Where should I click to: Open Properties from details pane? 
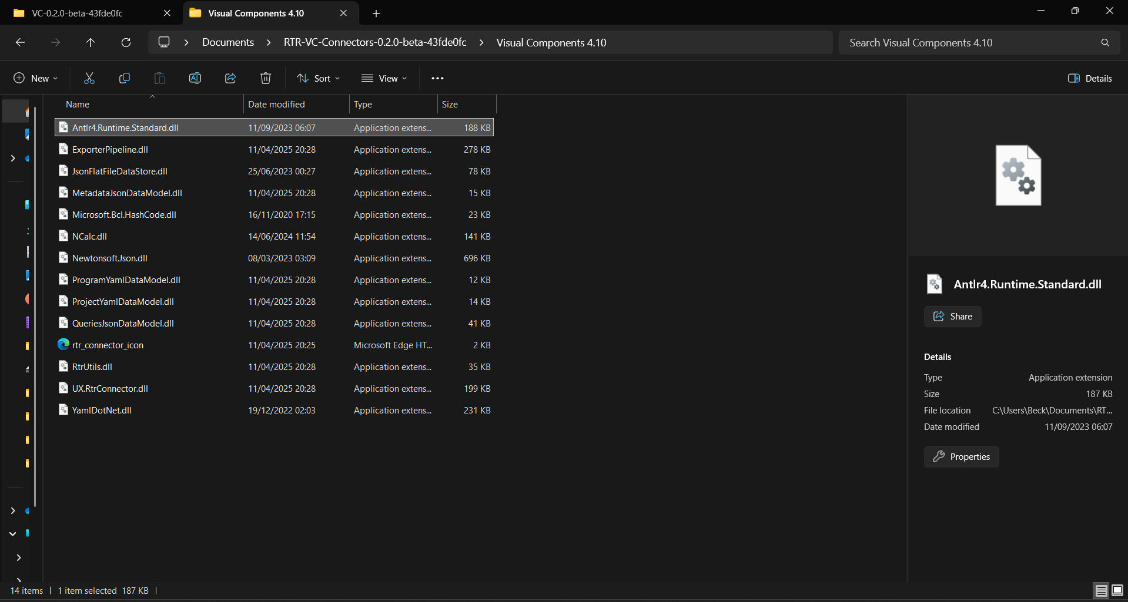pyautogui.click(x=961, y=456)
